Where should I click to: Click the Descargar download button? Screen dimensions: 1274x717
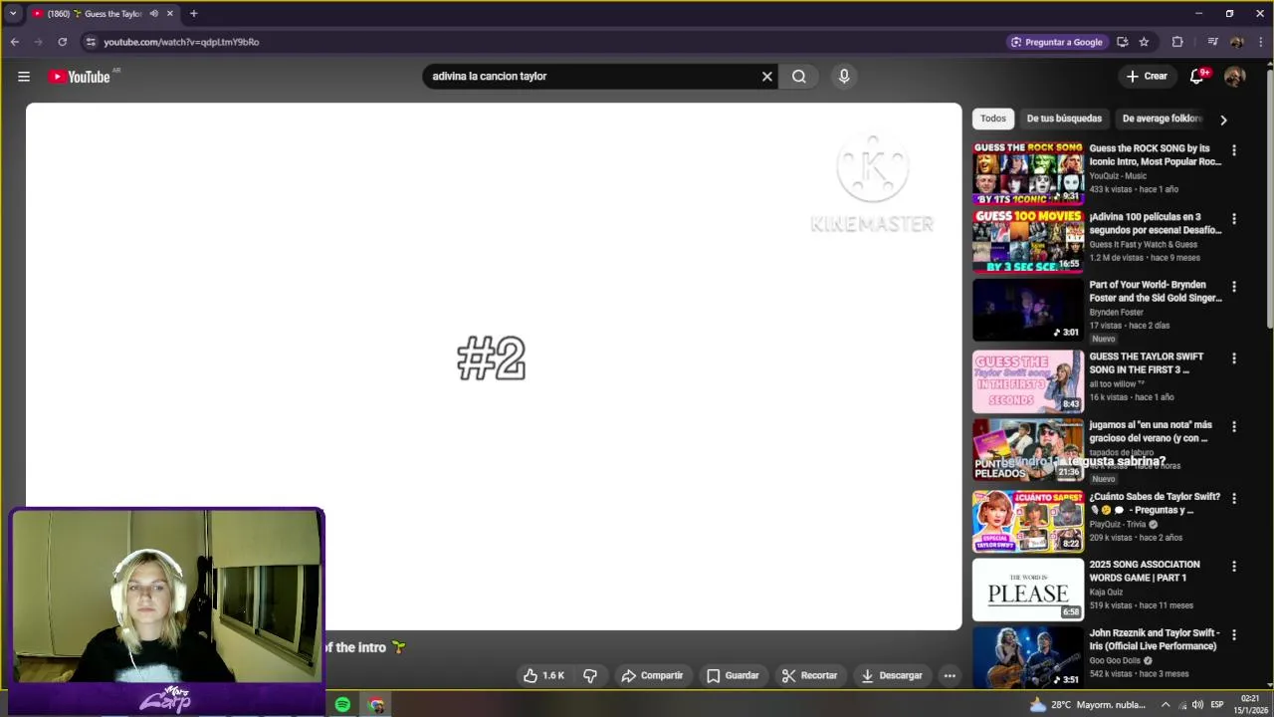click(x=892, y=675)
